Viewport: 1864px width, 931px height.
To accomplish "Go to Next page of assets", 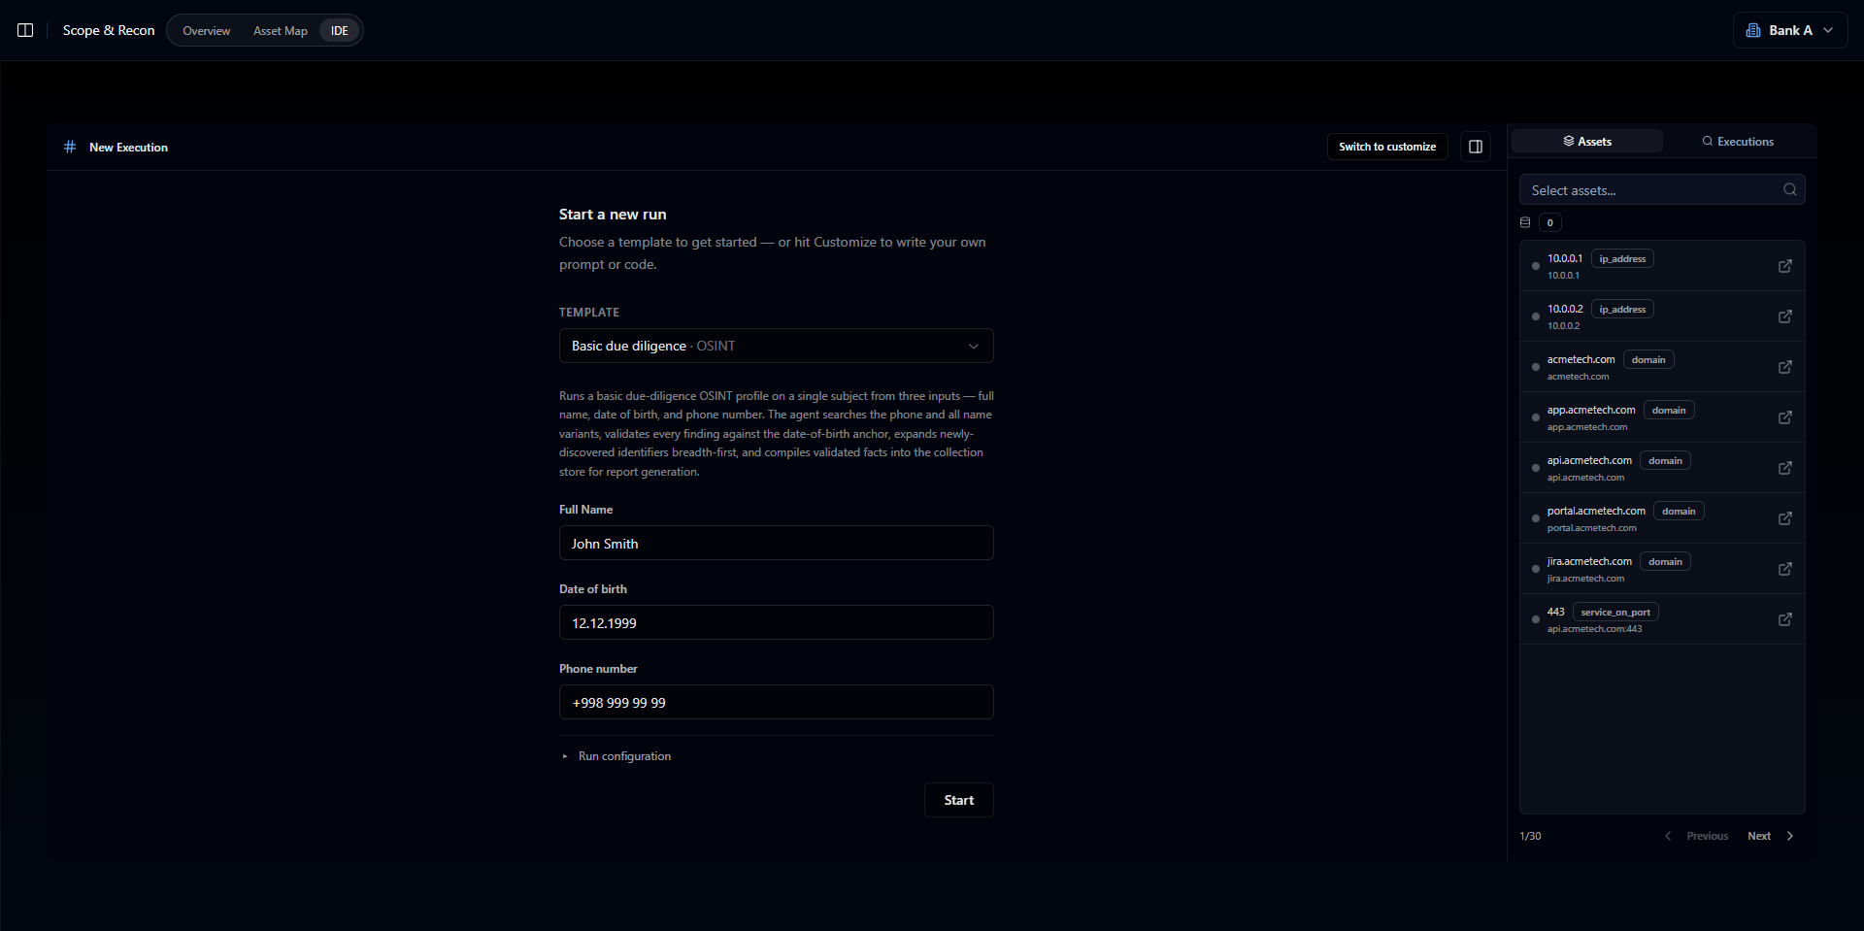I will tap(1771, 836).
